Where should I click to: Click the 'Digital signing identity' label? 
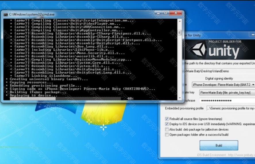[x=219, y=78]
